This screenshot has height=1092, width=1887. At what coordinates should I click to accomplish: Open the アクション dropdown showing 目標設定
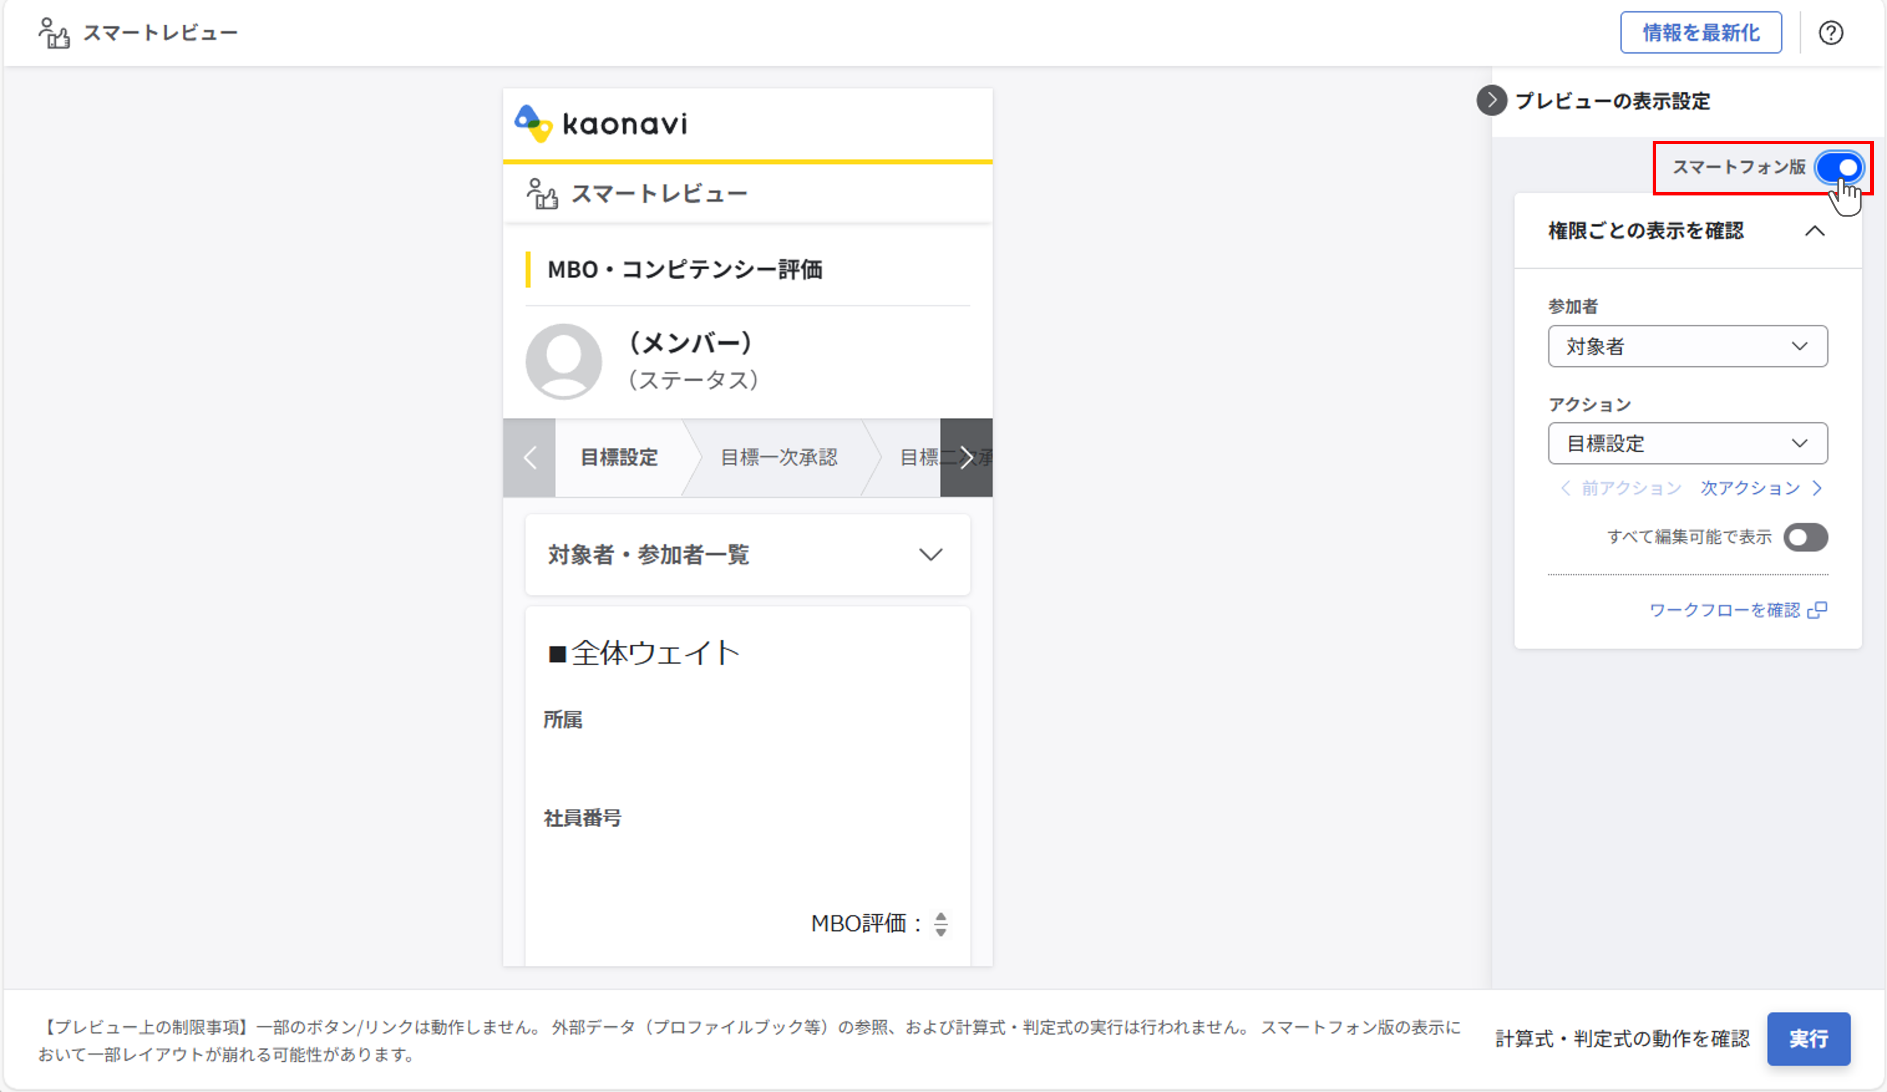pos(1688,443)
